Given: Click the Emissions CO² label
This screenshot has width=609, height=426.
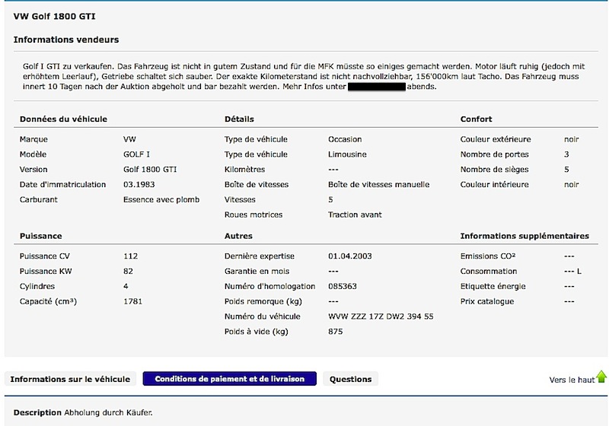Looking at the screenshot, I should click(x=488, y=256).
